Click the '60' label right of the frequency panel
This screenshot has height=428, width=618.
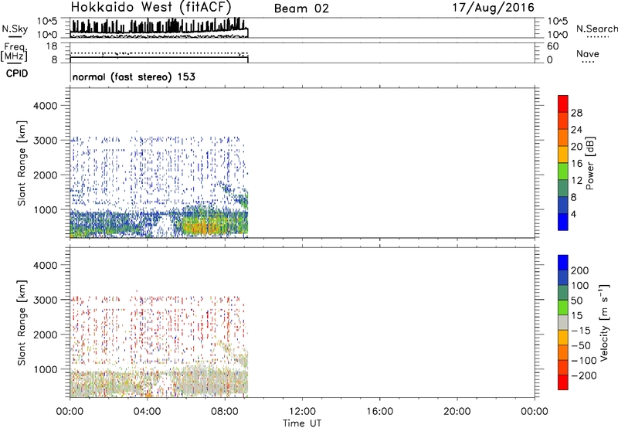(553, 46)
